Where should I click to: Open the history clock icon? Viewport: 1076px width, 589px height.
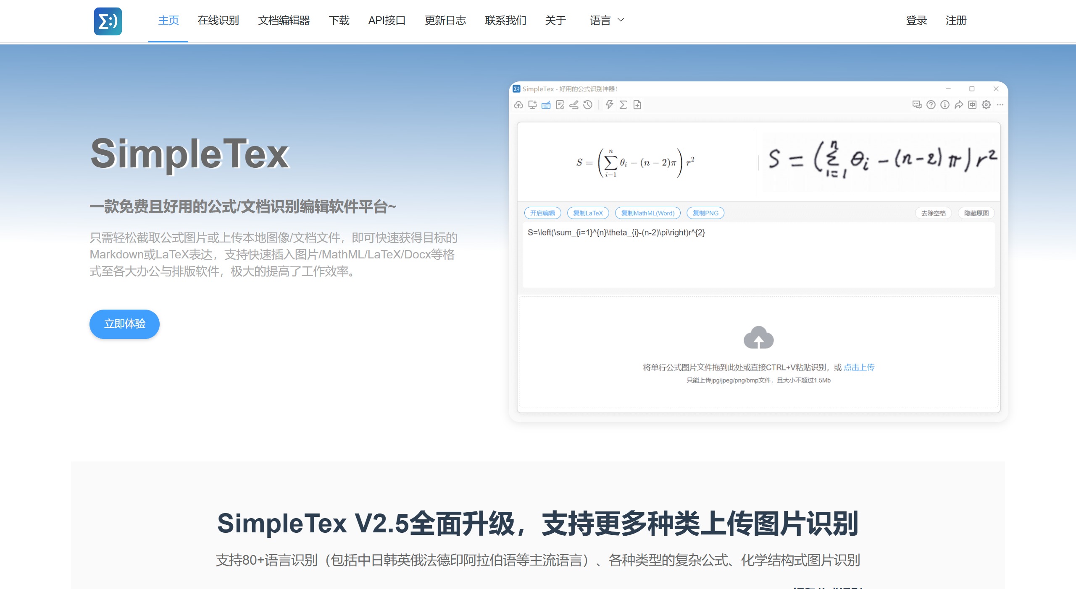[588, 105]
